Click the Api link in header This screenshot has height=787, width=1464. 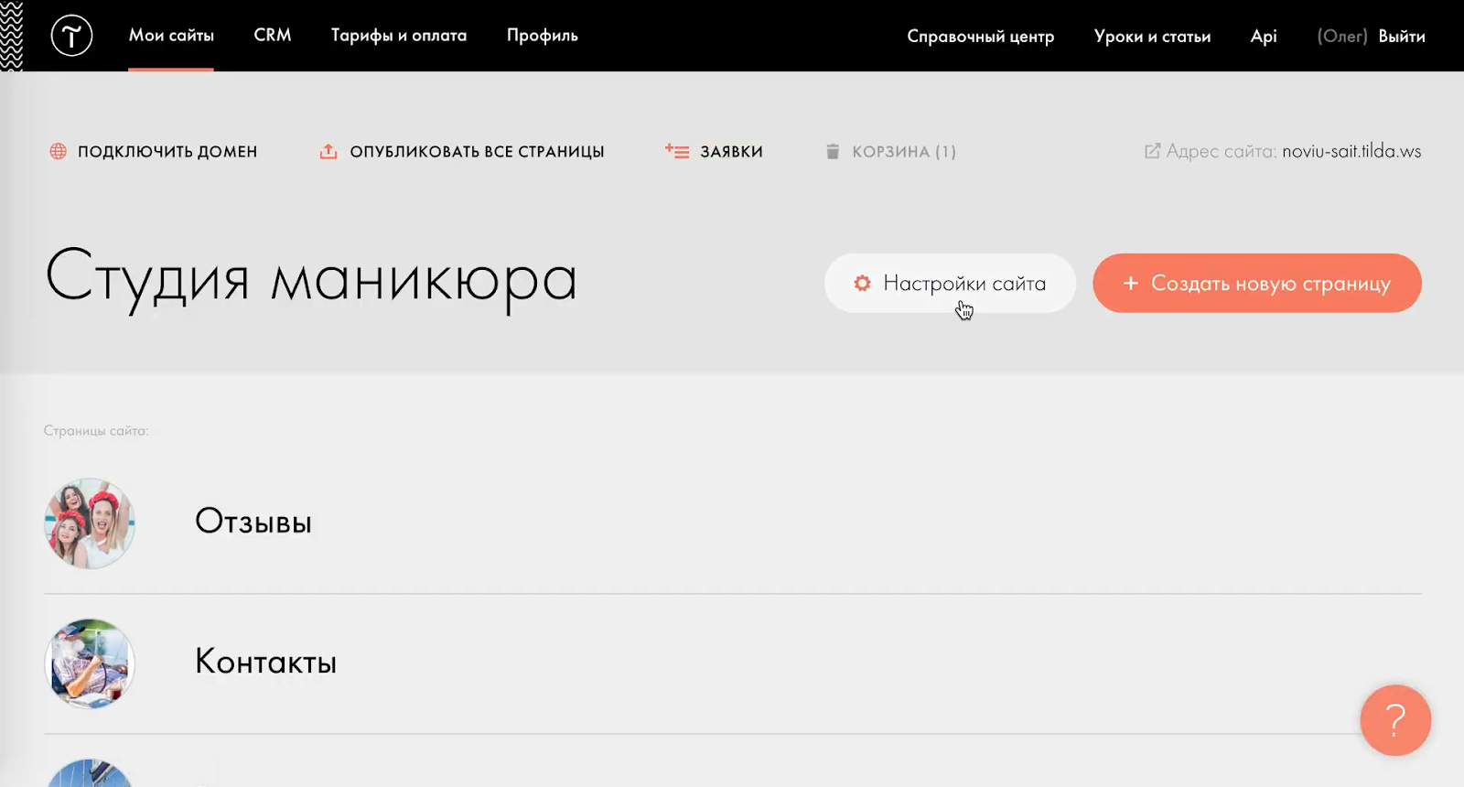point(1264,37)
